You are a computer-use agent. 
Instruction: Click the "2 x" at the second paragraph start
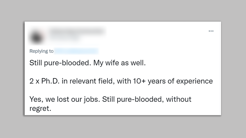click(34, 81)
